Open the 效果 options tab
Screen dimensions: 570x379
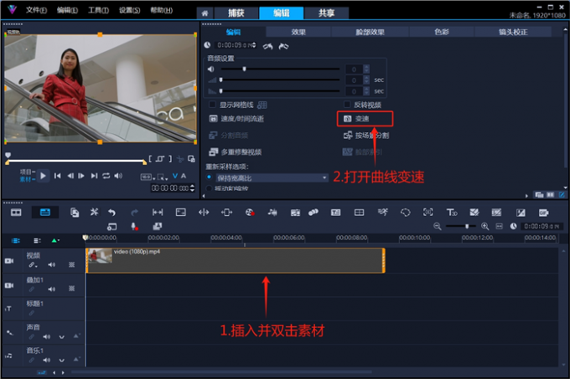pyautogui.click(x=298, y=32)
